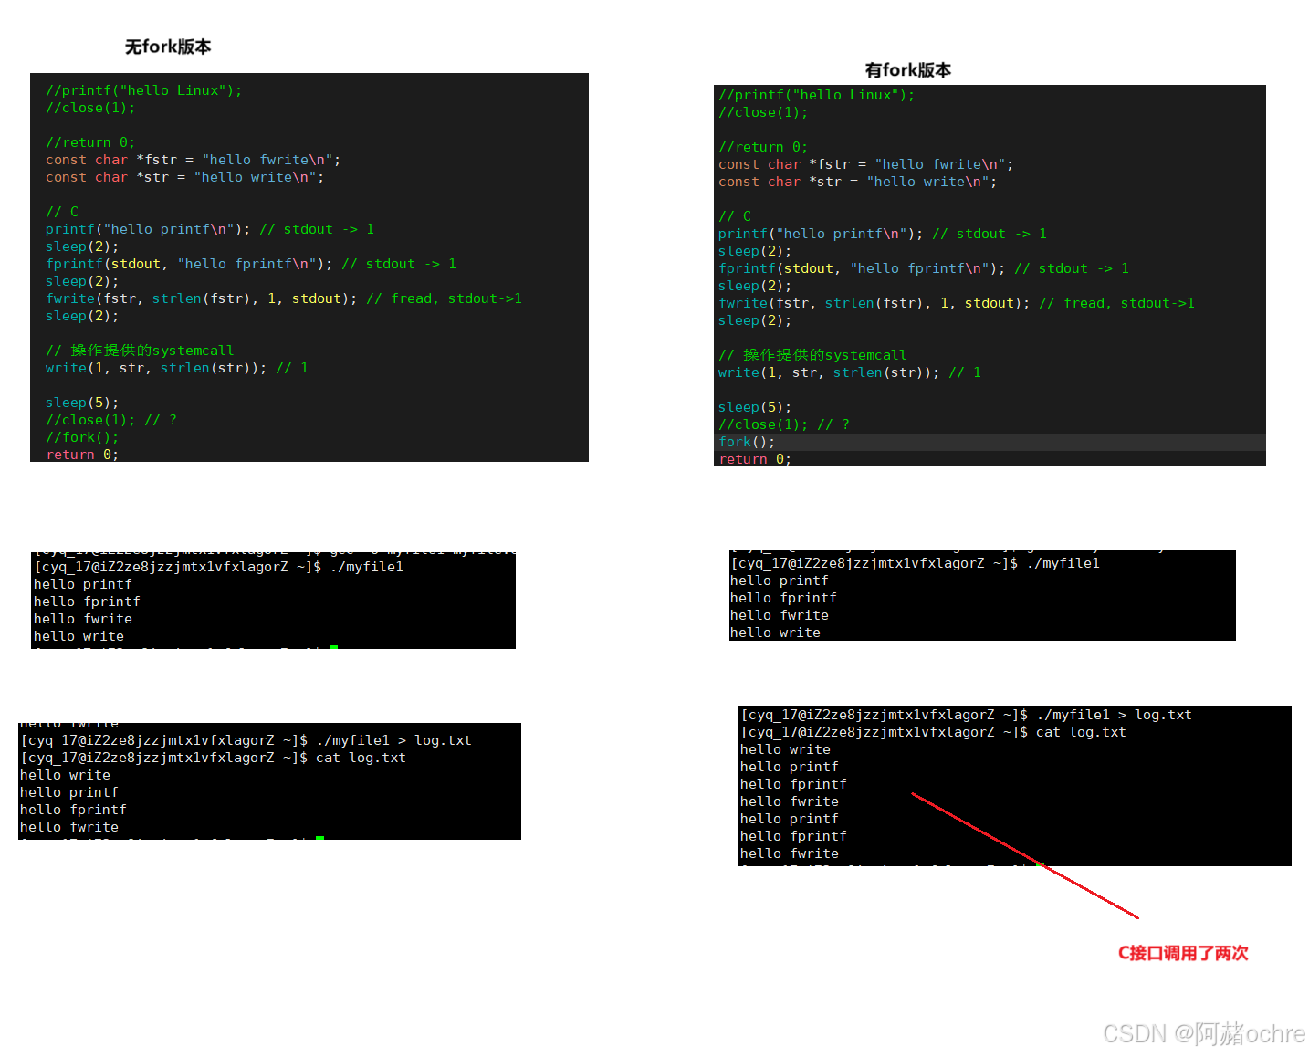Click the CSDN @阿赫ochre watermark
The image size is (1309, 1057).
(1203, 1033)
